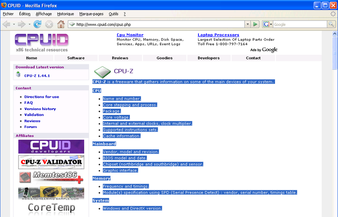Click 'Windows and DirectX version.' text
338x217 pixels.
132,208
